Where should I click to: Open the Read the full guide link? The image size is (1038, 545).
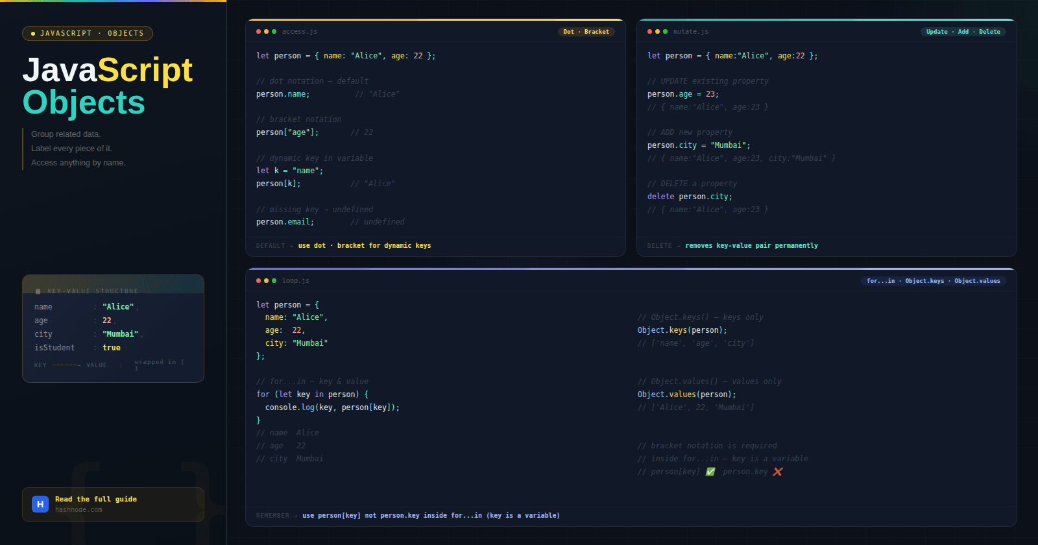pos(96,499)
